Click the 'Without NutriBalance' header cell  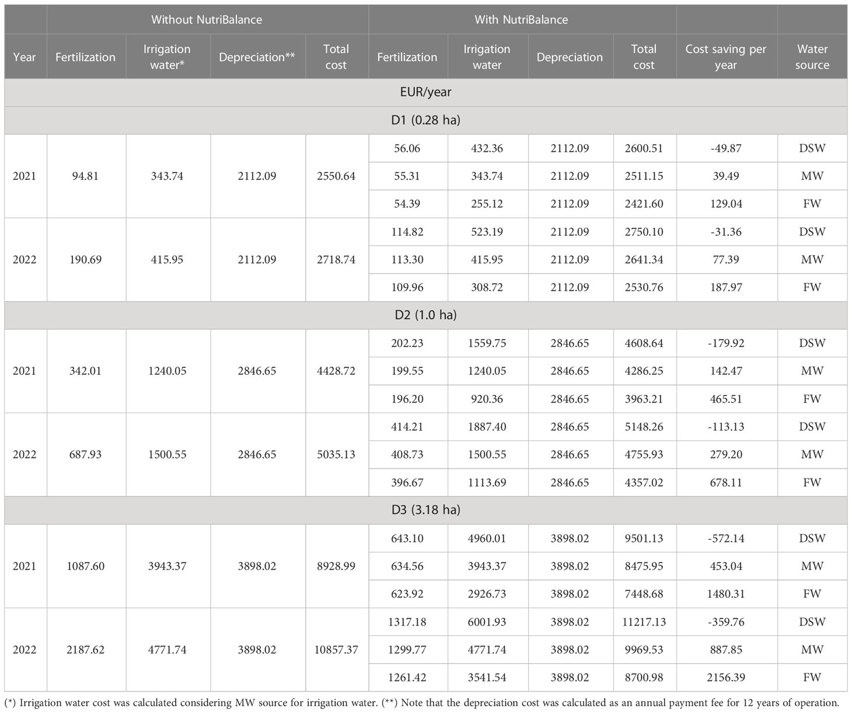tap(207, 20)
